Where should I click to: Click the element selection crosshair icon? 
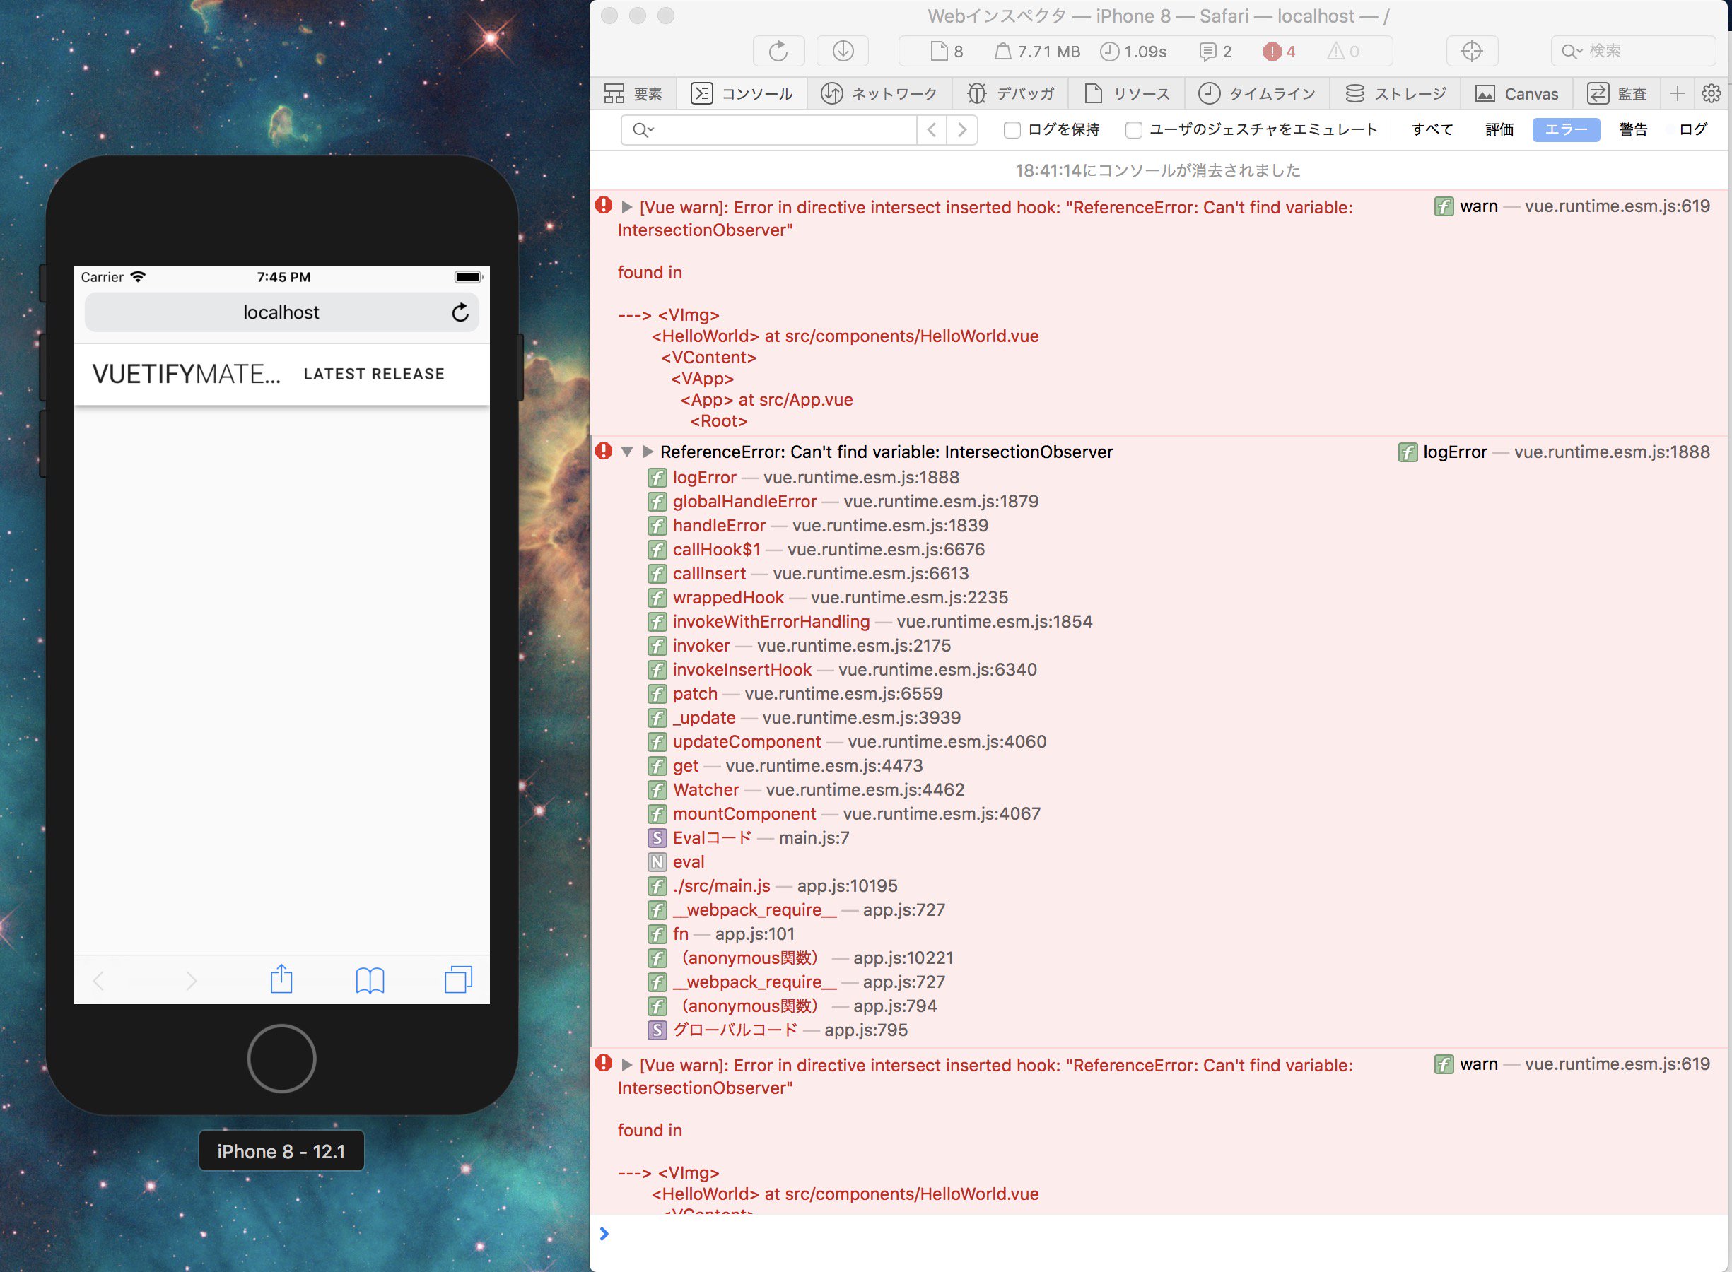pyautogui.click(x=1471, y=51)
